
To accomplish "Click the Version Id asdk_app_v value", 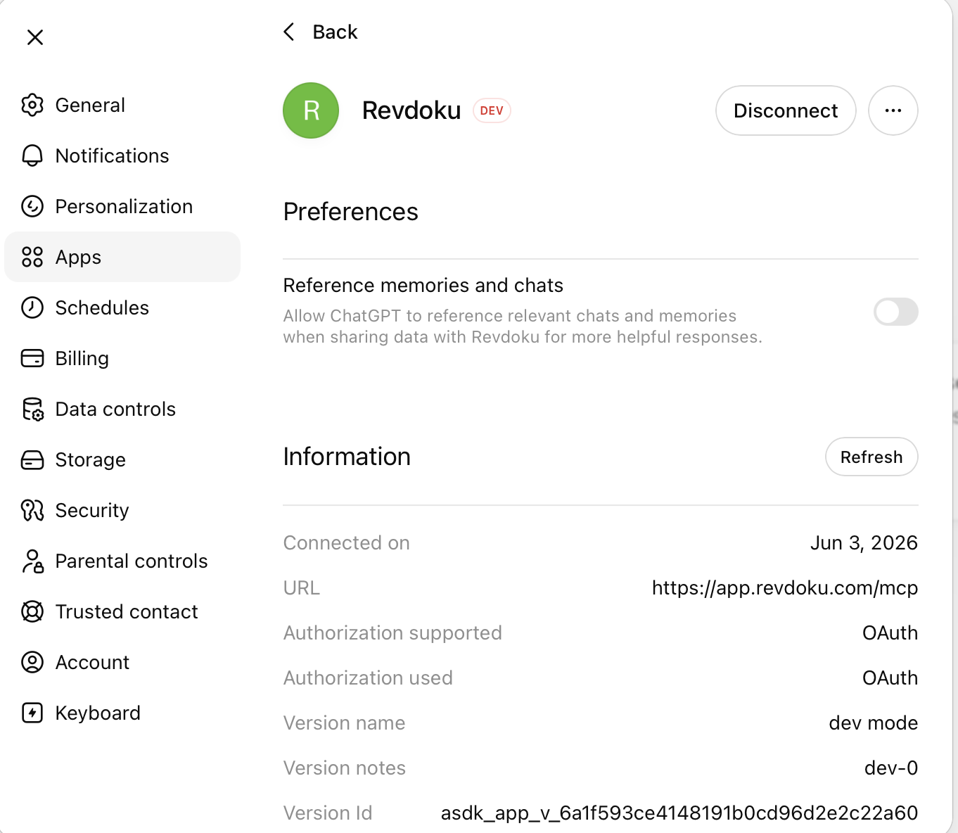I will tap(679, 813).
